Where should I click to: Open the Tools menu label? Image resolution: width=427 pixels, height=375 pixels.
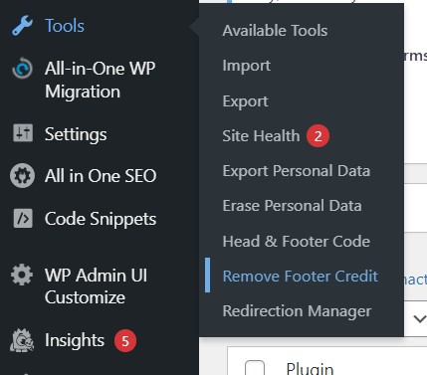(65, 26)
